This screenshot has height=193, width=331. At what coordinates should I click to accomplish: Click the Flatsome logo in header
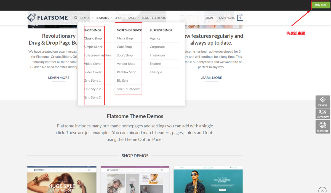(x=47, y=18)
